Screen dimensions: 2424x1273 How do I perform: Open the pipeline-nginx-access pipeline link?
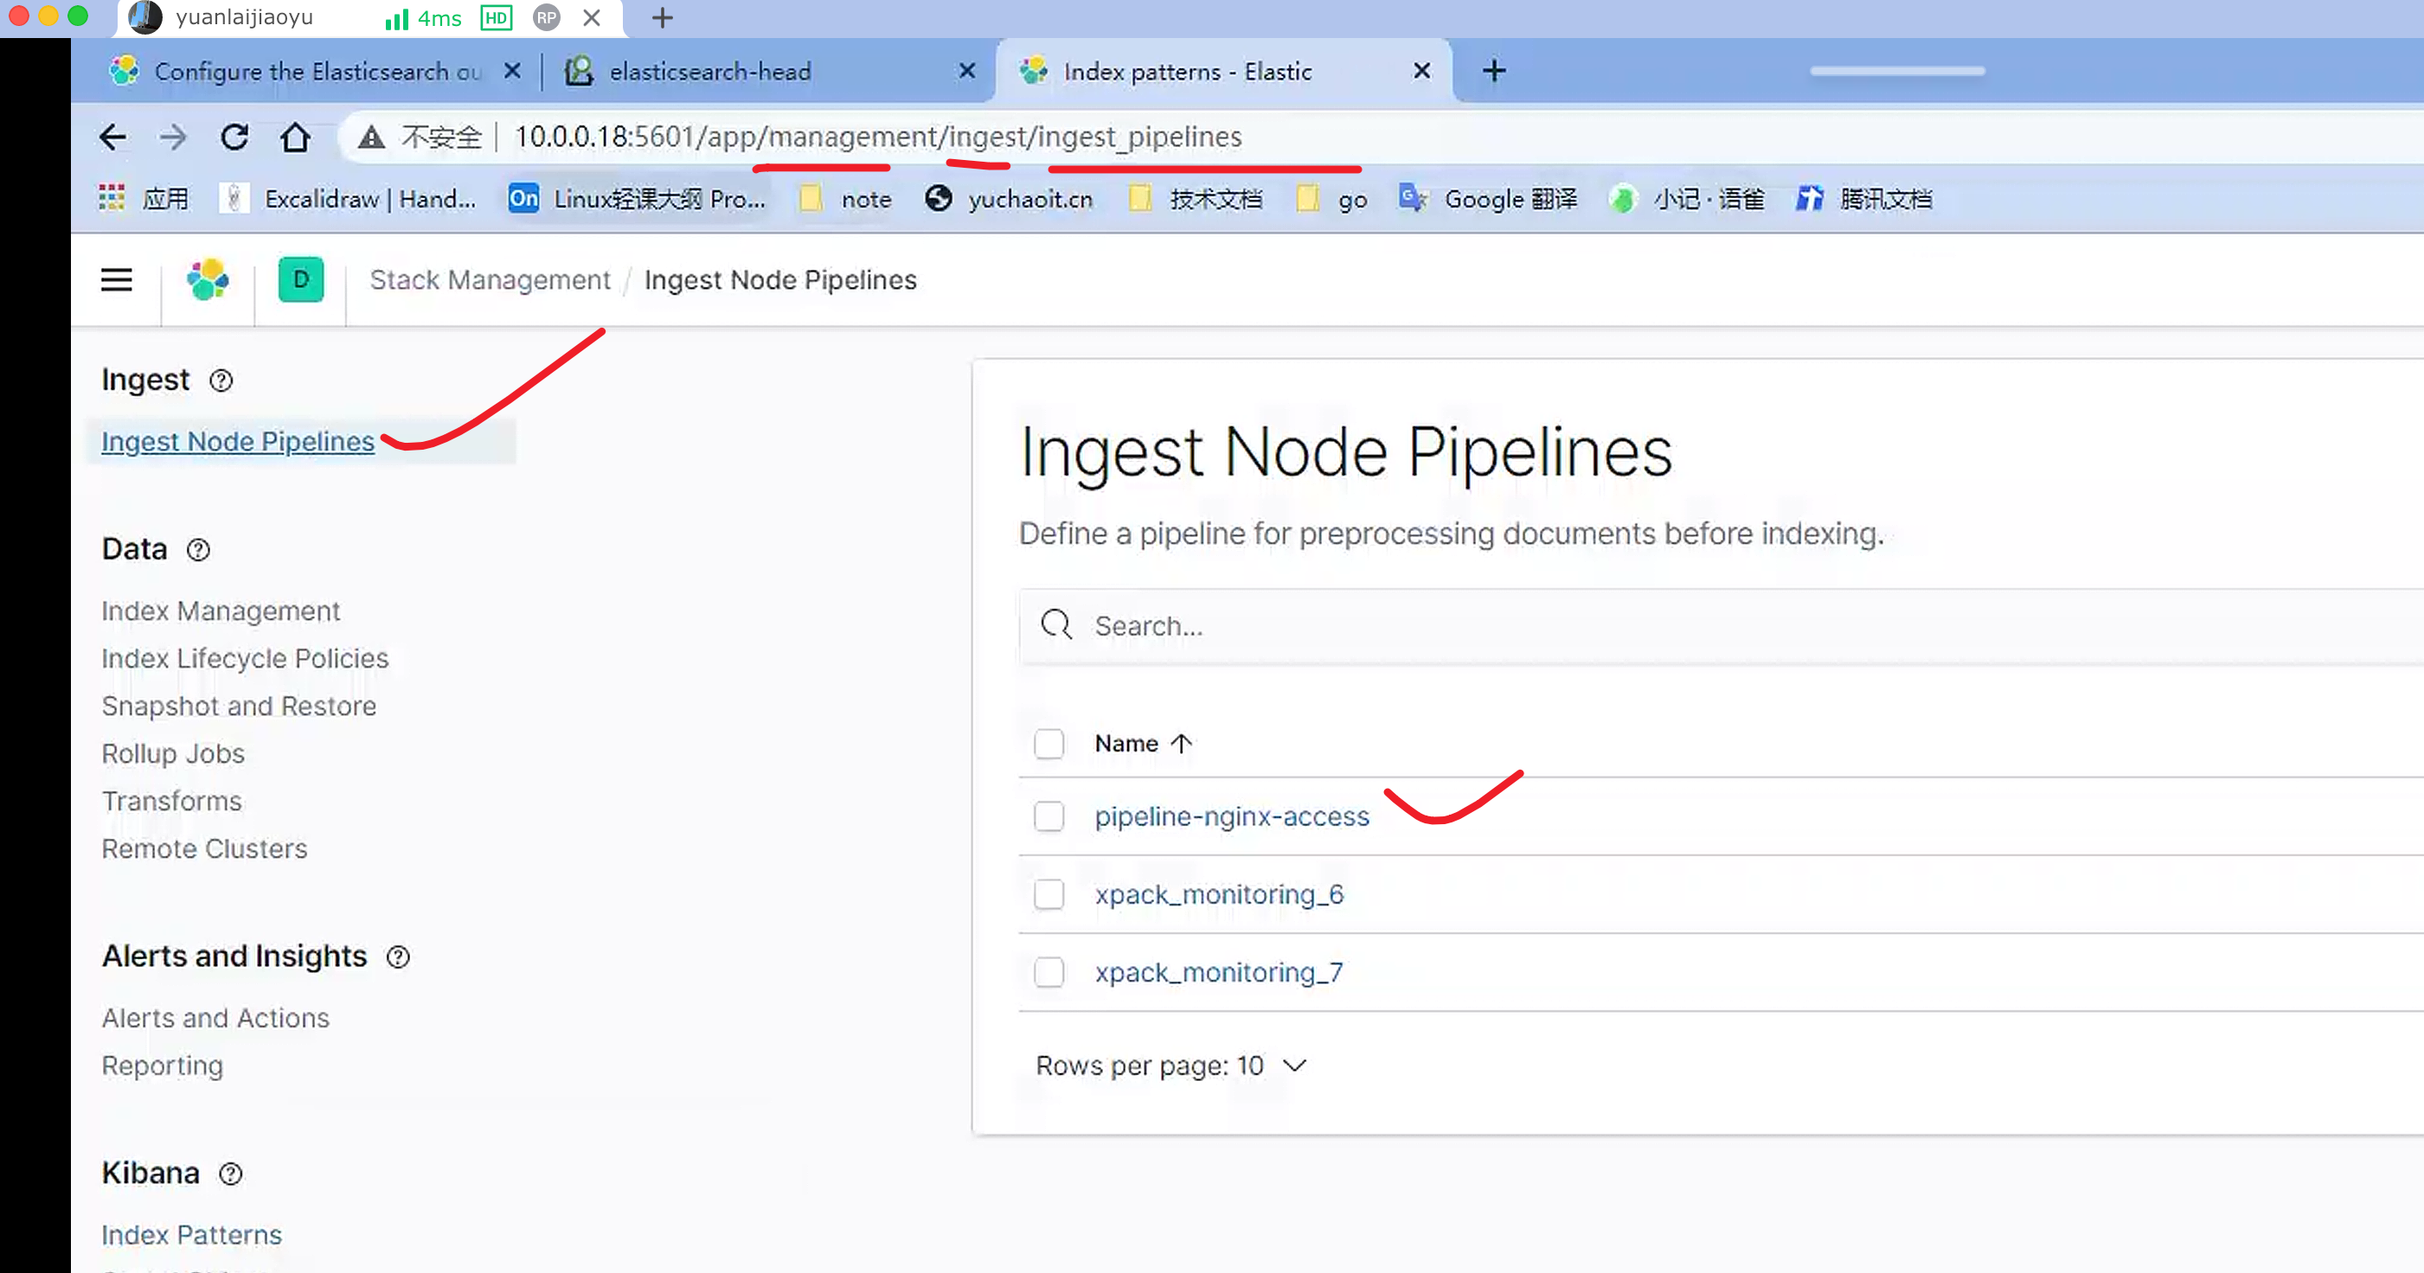tap(1231, 816)
